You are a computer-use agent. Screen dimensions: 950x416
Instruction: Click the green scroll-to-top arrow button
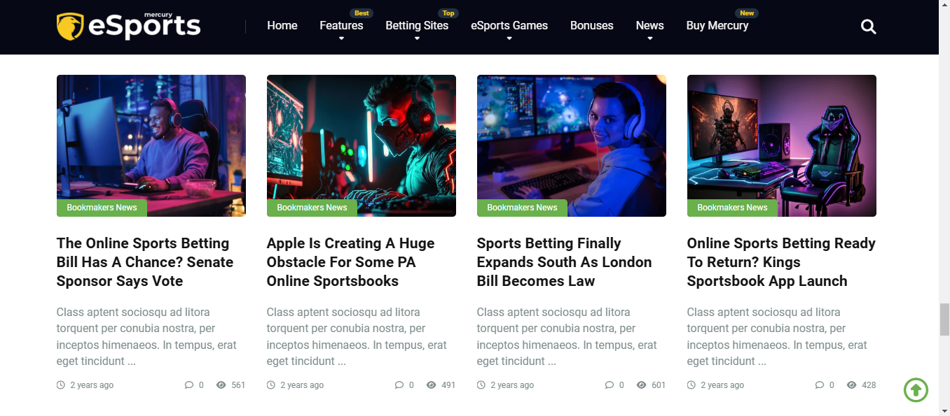[x=916, y=389]
